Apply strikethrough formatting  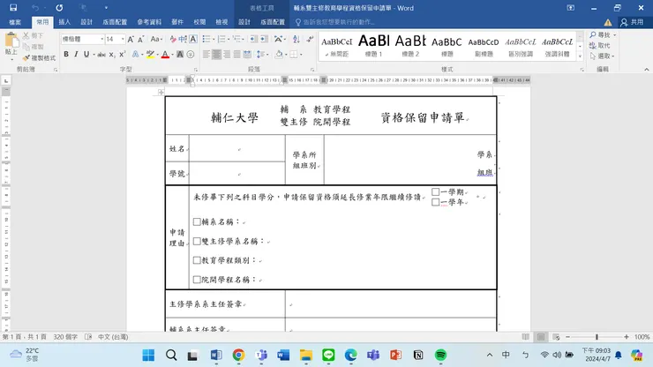101,55
